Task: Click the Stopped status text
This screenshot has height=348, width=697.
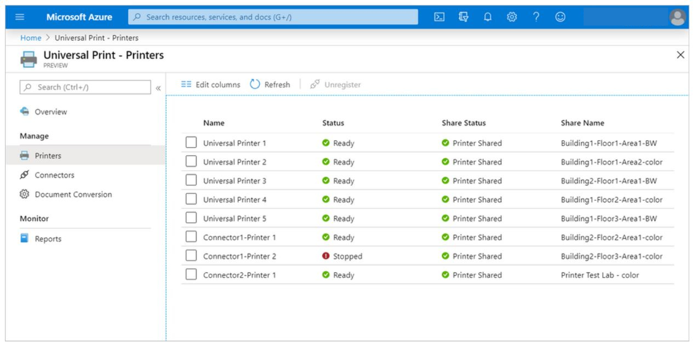Action: pyautogui.click(x=347, y=256)
